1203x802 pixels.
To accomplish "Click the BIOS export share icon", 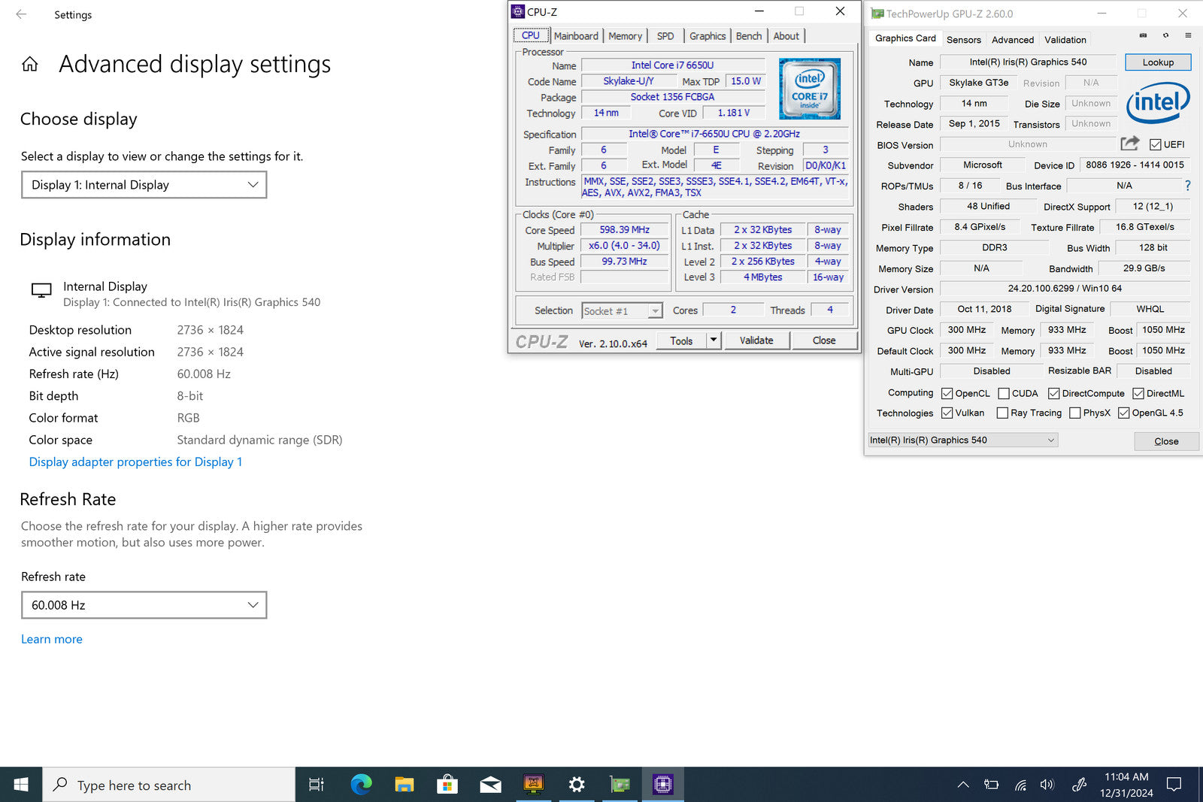I will pyautogui.click(x=1129, y=144).
